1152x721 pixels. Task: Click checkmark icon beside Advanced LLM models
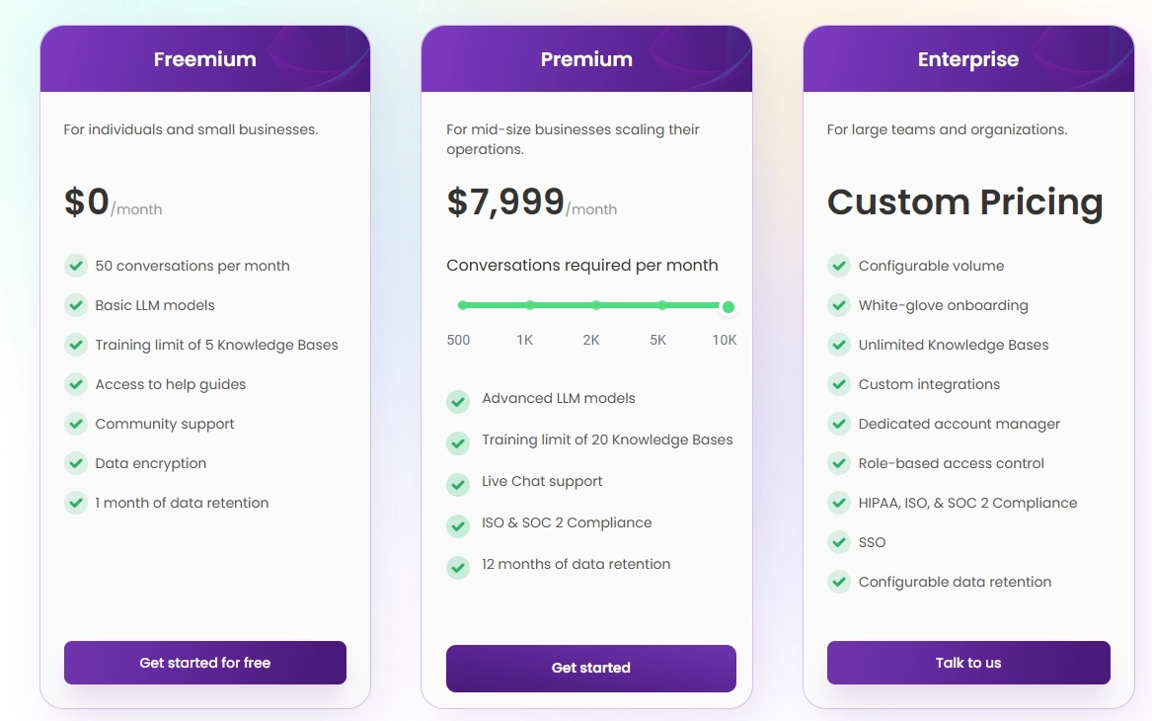point(458,401)
